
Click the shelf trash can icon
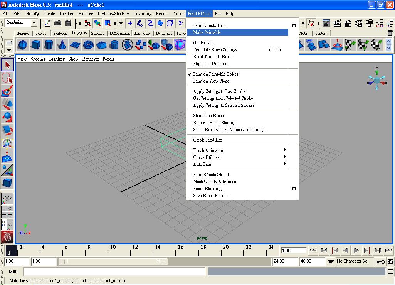click(390, 33)
